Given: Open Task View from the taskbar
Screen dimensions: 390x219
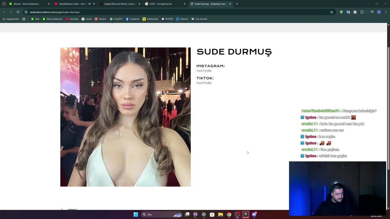Looking at the screenshot, I should tap(187, 214).
